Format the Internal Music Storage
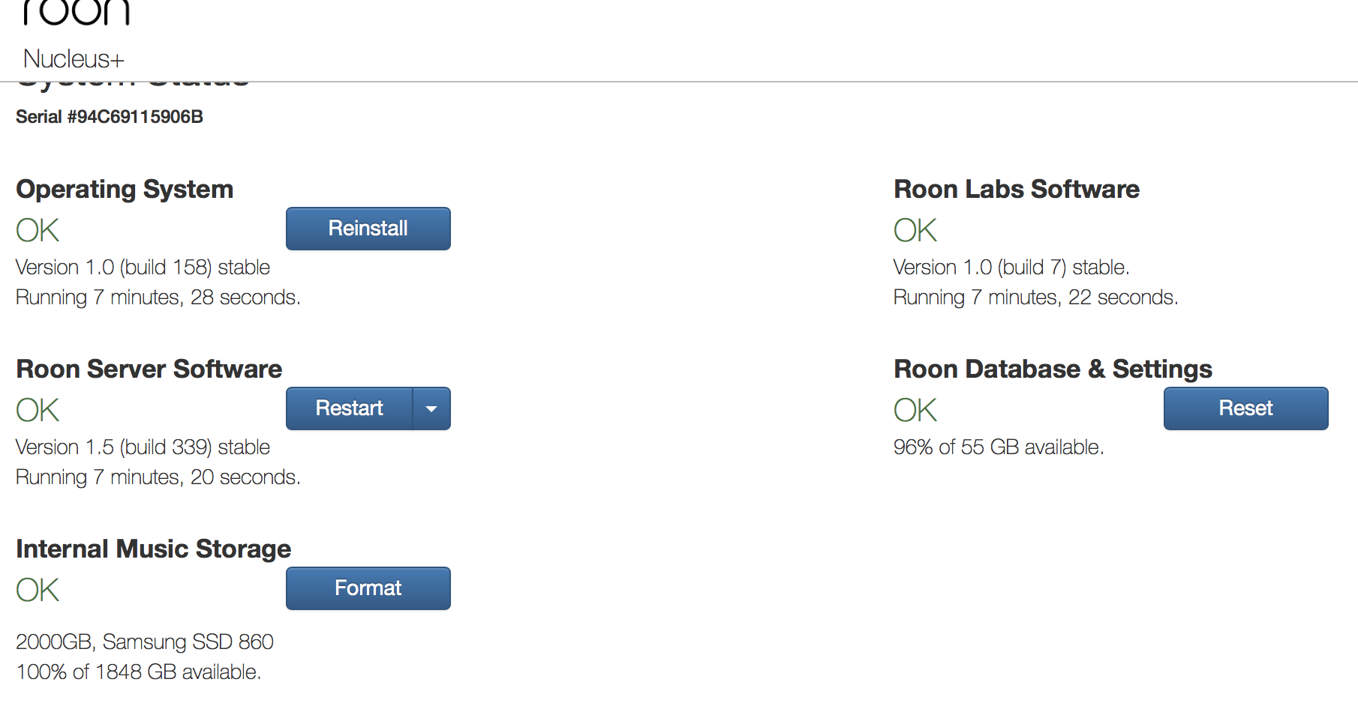The width and height of the screenshot is (1358, 712). (x=368, y=588)
